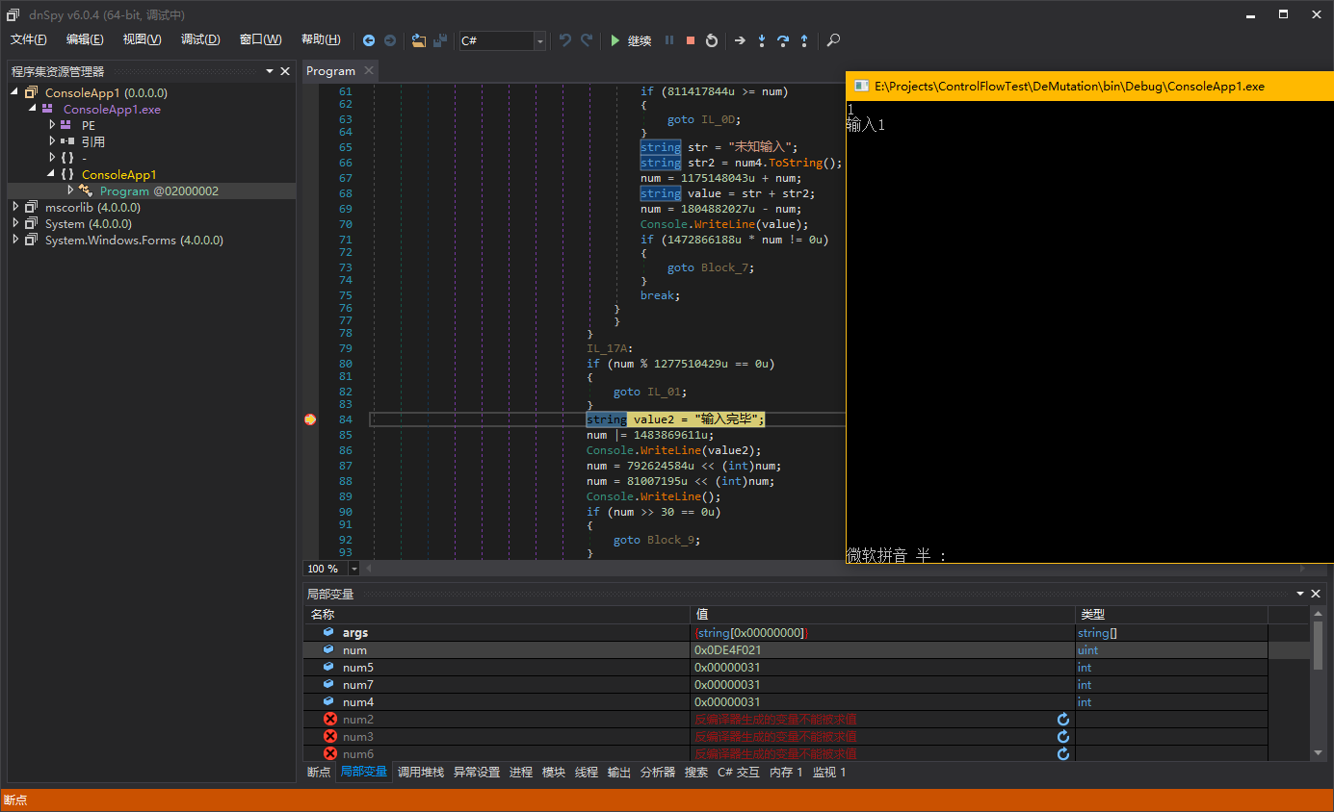
Task: Open the 调试(D) menu
Action: click(x=200, y=39)
